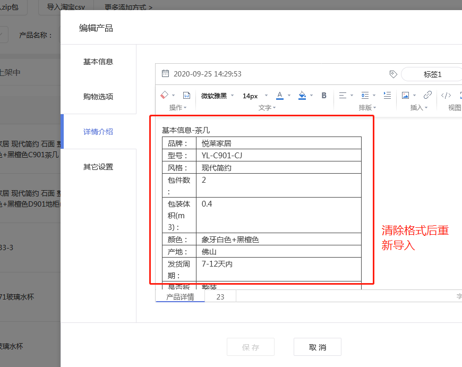Screen dimensions: 462x367
Task: Click the import Word document icon
Action: pos(186,96)
